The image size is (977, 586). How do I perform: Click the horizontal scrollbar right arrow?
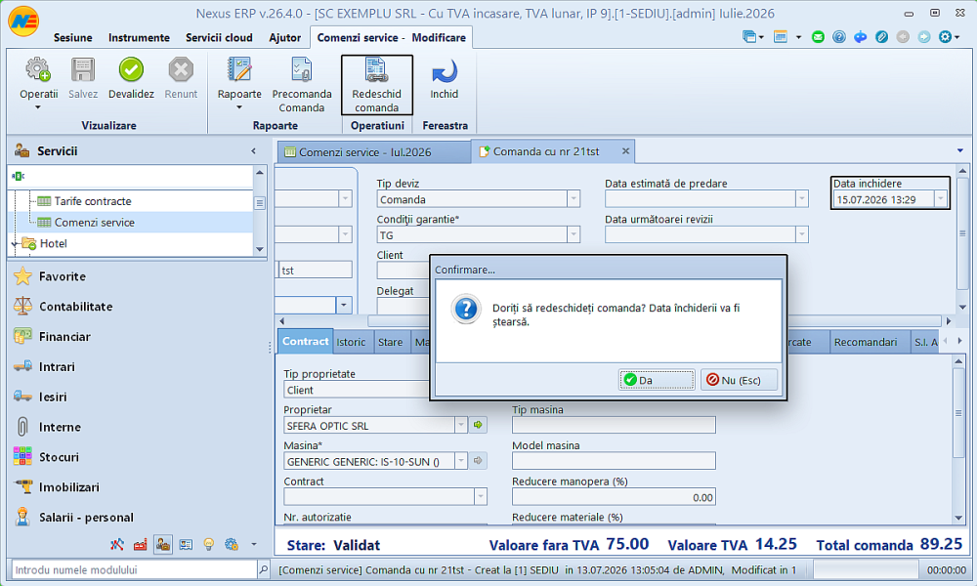[x=949, y=321]
